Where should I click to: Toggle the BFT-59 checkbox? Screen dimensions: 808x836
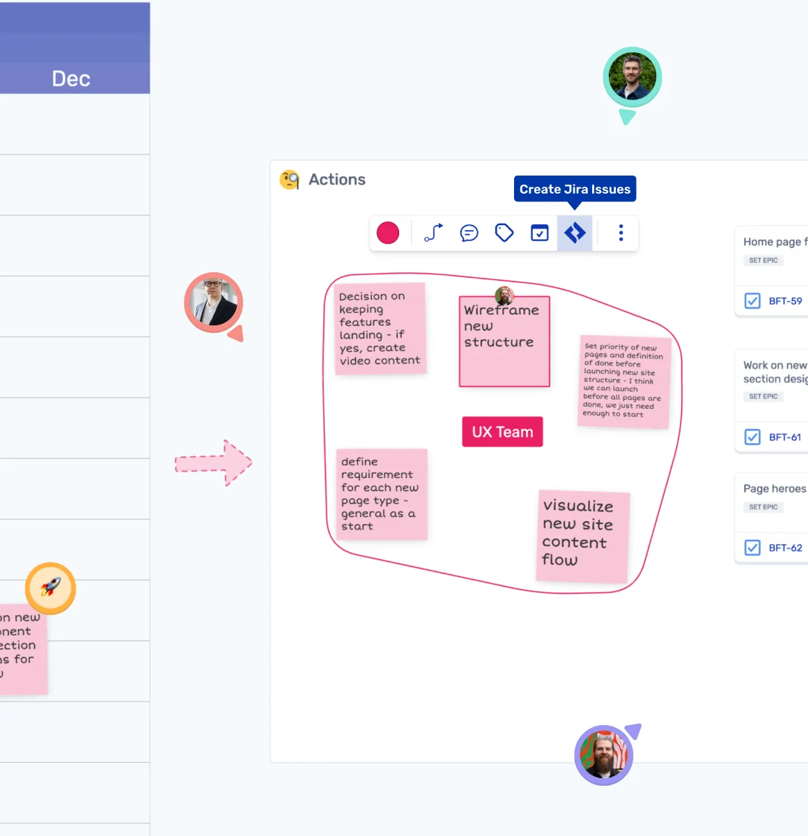click(752, 301)
